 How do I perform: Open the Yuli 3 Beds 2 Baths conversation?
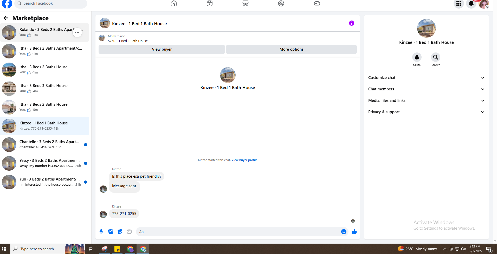(44, 182)
